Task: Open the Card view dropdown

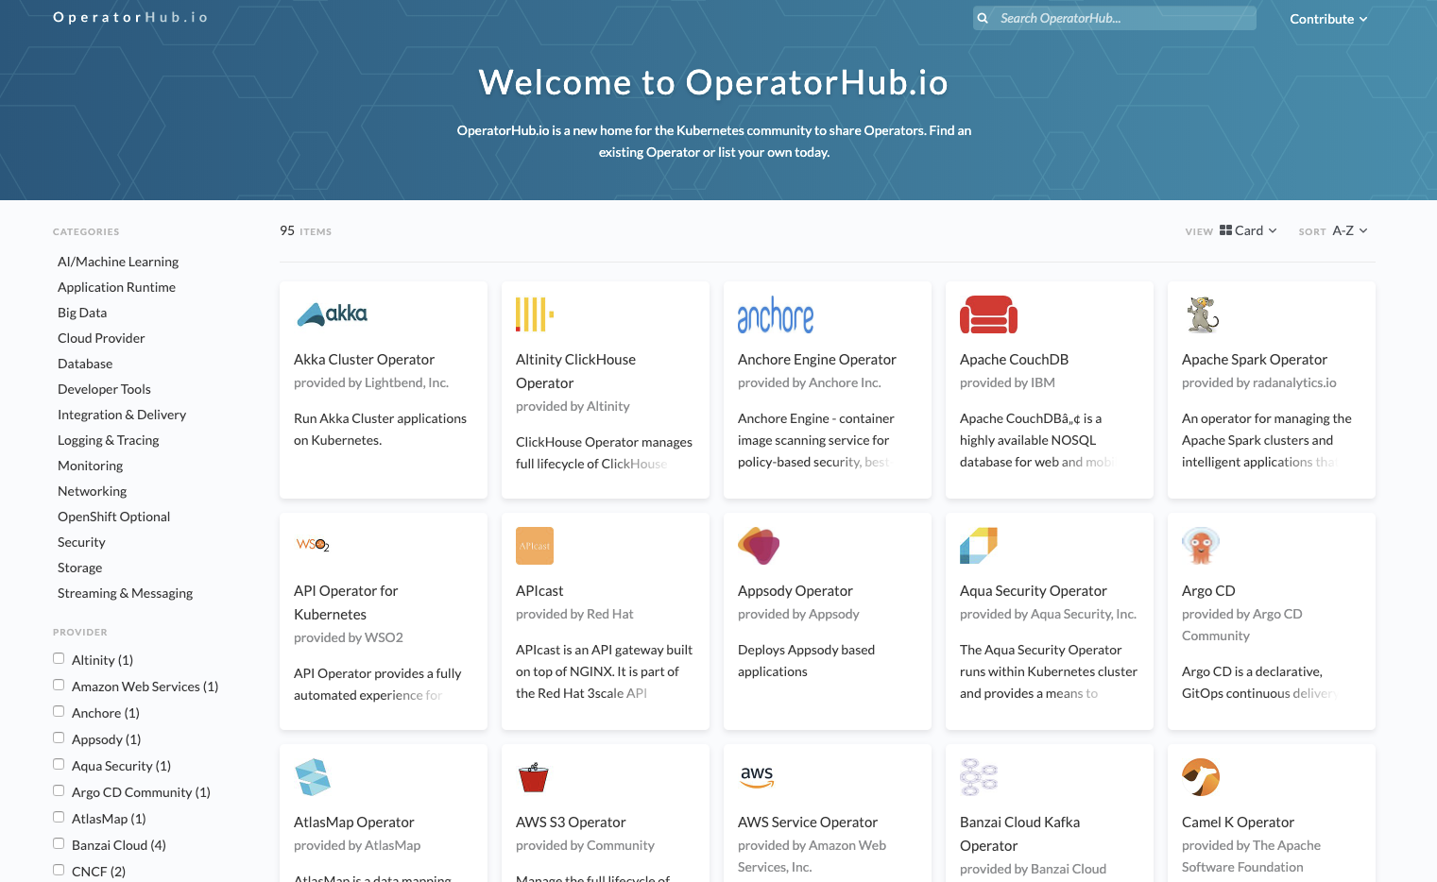Action: (x=1248, y=230)
